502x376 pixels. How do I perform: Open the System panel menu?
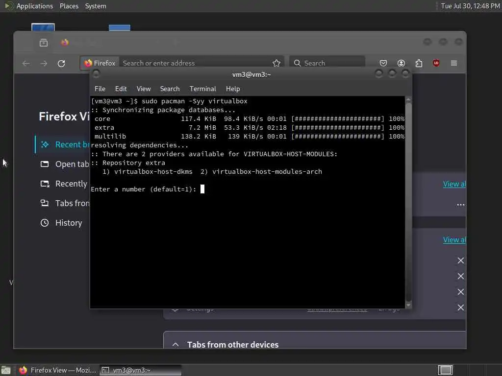[x=96, y=6]
